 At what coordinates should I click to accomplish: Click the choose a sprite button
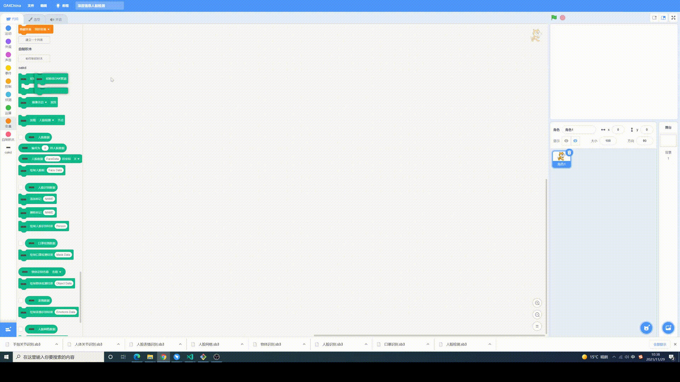pyautogui.click(x=646, y=328)
